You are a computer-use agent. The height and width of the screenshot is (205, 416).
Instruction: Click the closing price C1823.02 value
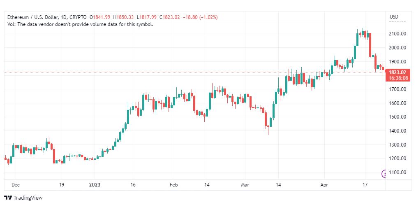[169, 17]
